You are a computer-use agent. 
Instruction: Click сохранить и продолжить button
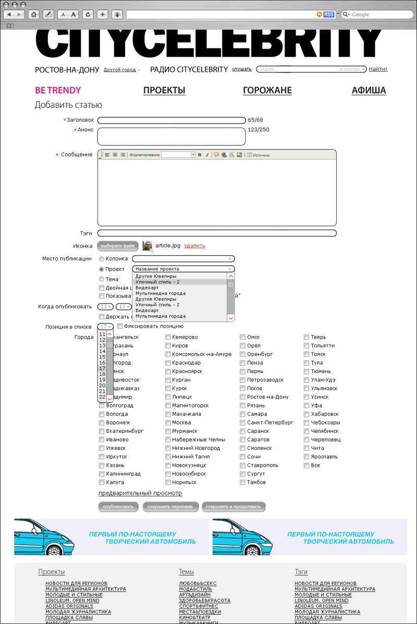coord(234,507)
